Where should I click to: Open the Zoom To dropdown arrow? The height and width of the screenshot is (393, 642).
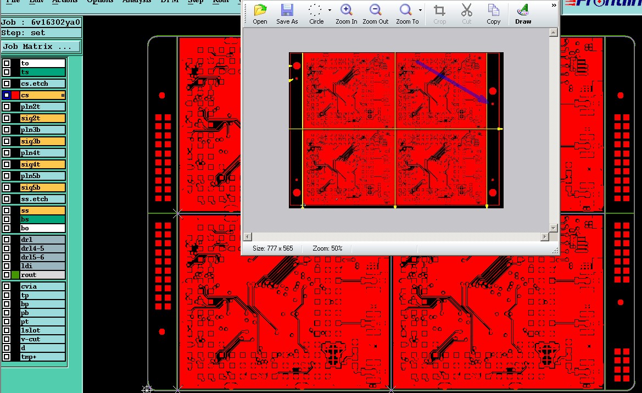click(x=420, y=10)
